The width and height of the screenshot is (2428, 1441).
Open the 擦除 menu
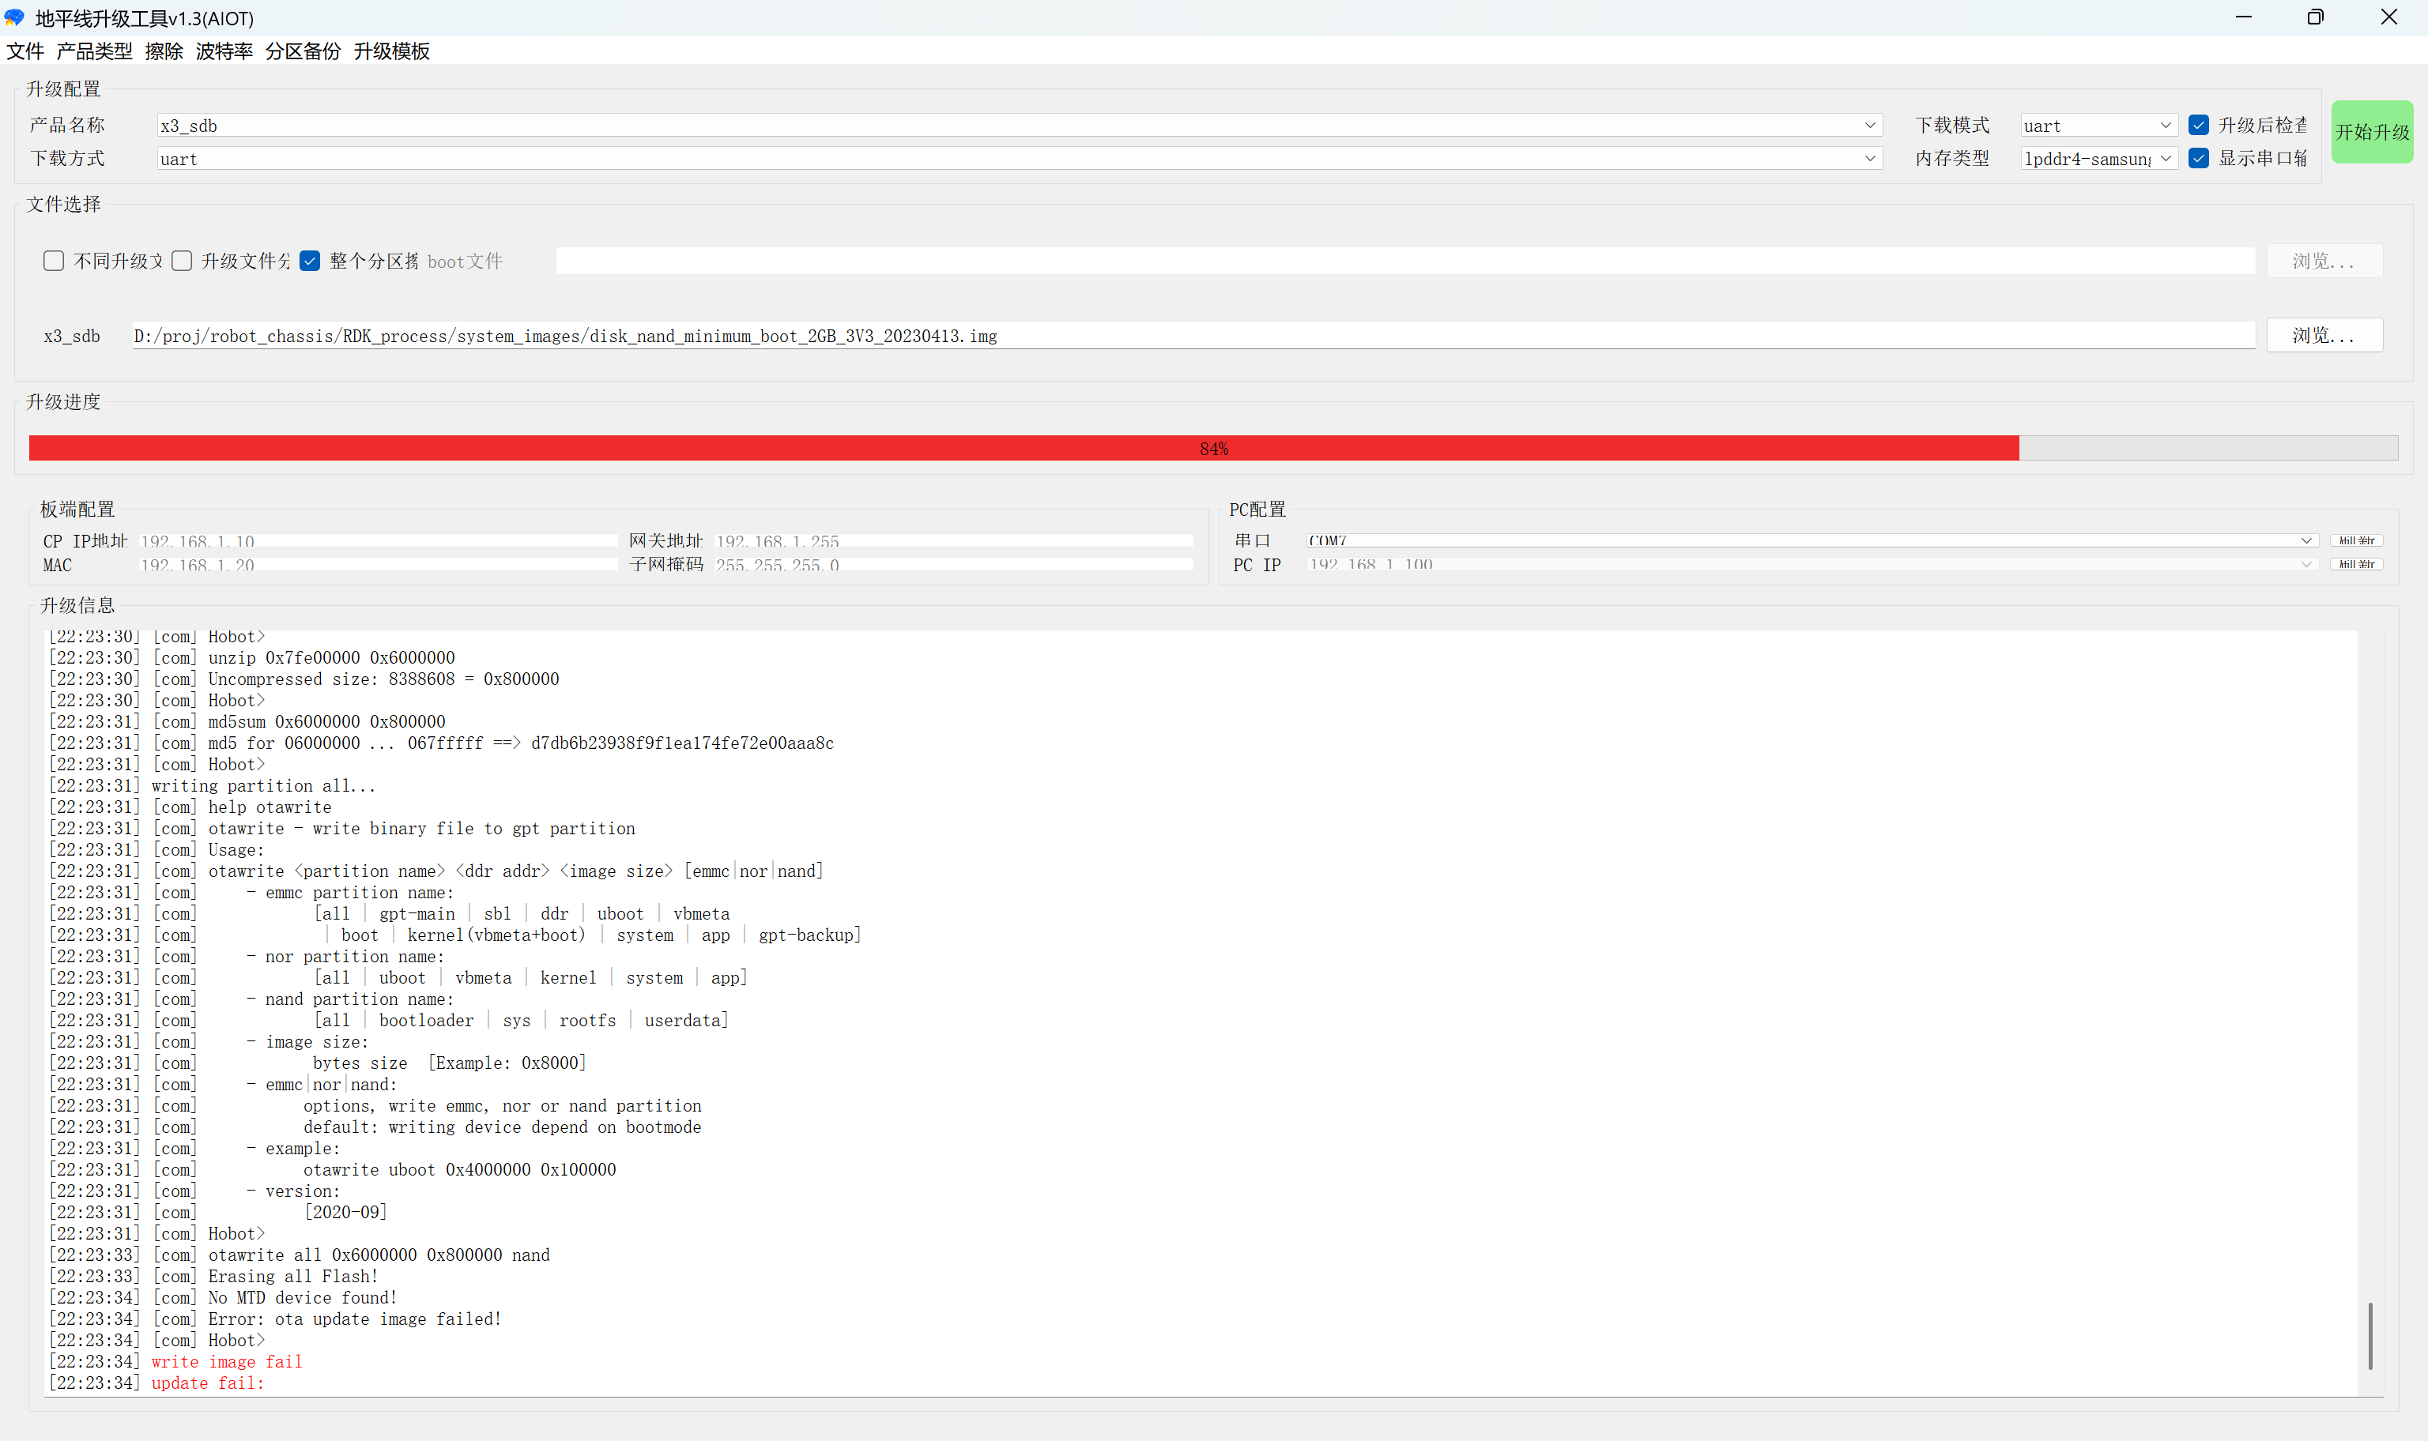164,51
